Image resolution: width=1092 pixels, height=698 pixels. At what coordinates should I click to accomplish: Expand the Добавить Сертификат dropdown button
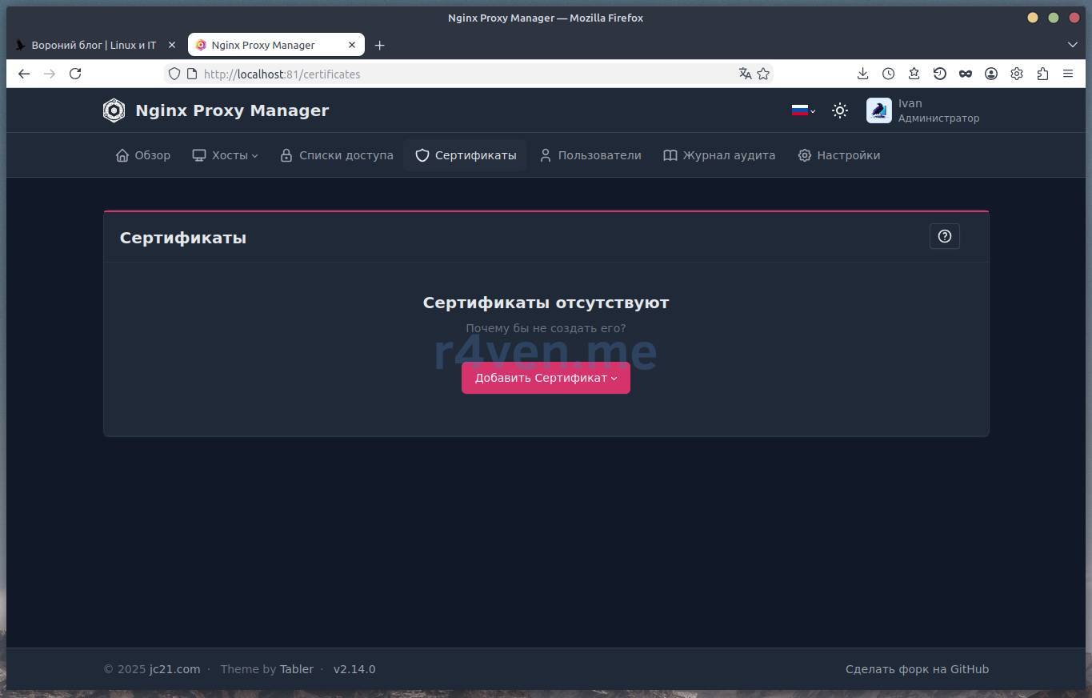(546, 378)
